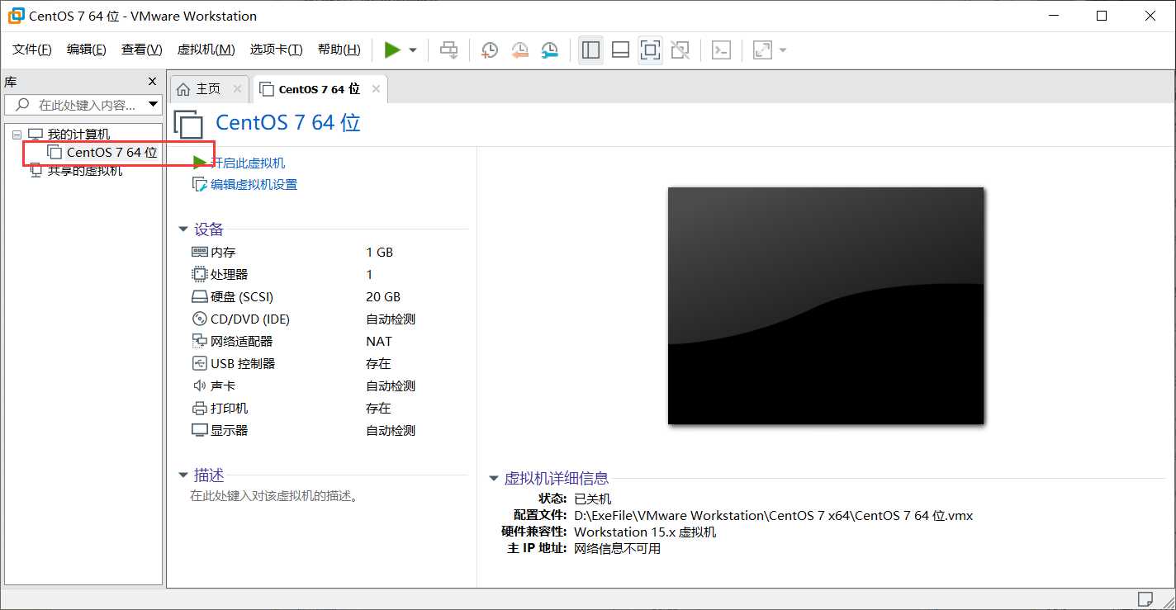
Task: Click the 20 GB disk value
Action: point(383,297)
